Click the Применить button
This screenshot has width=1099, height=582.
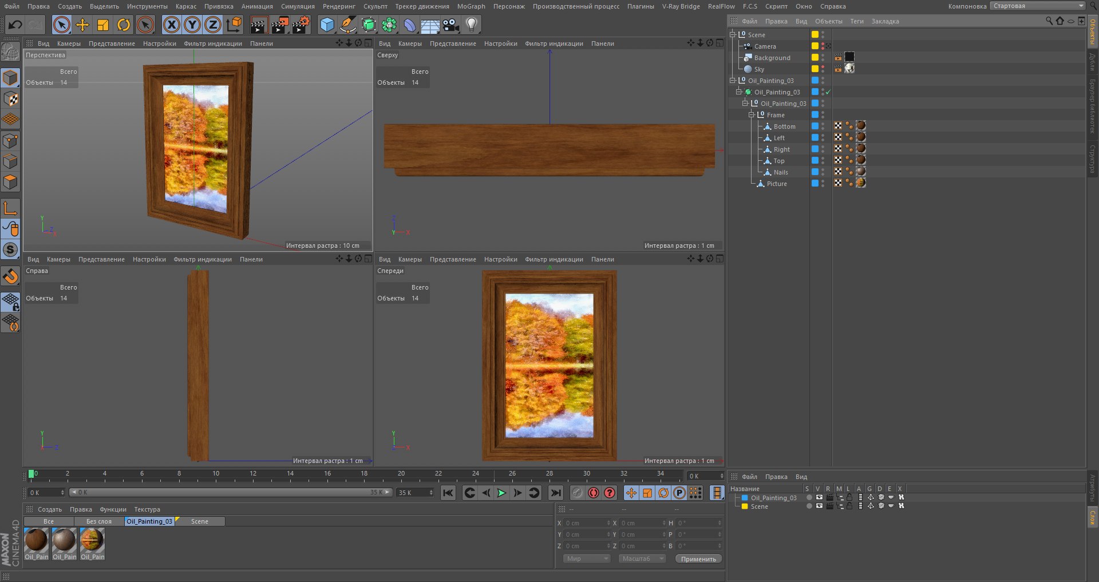pos(698,559)
